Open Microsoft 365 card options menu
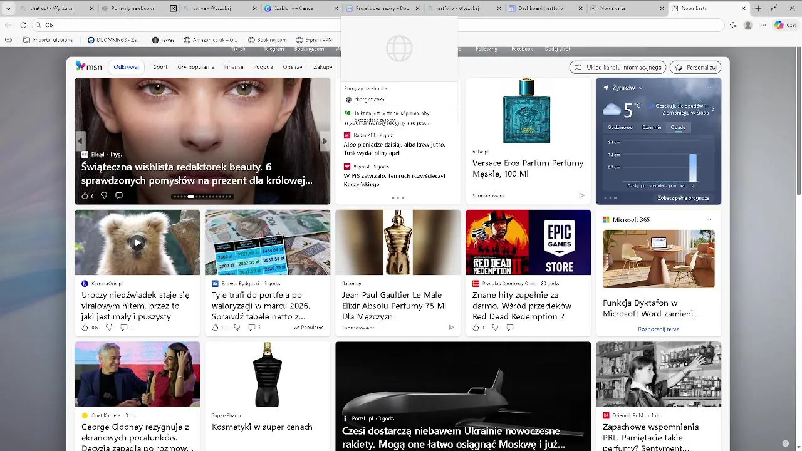Viewport: 802px width, 451px height. coord(709,220)
